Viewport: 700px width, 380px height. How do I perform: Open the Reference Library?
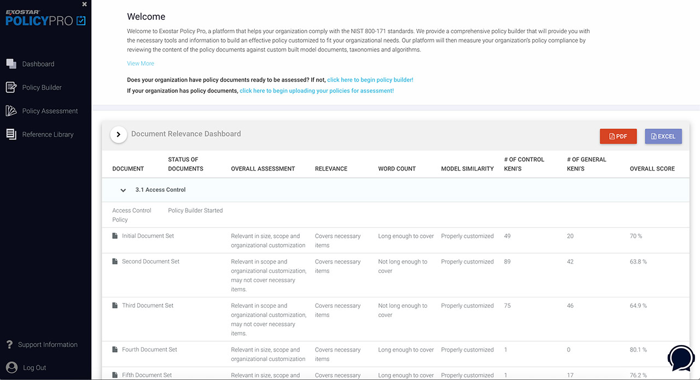click(48, 134)
